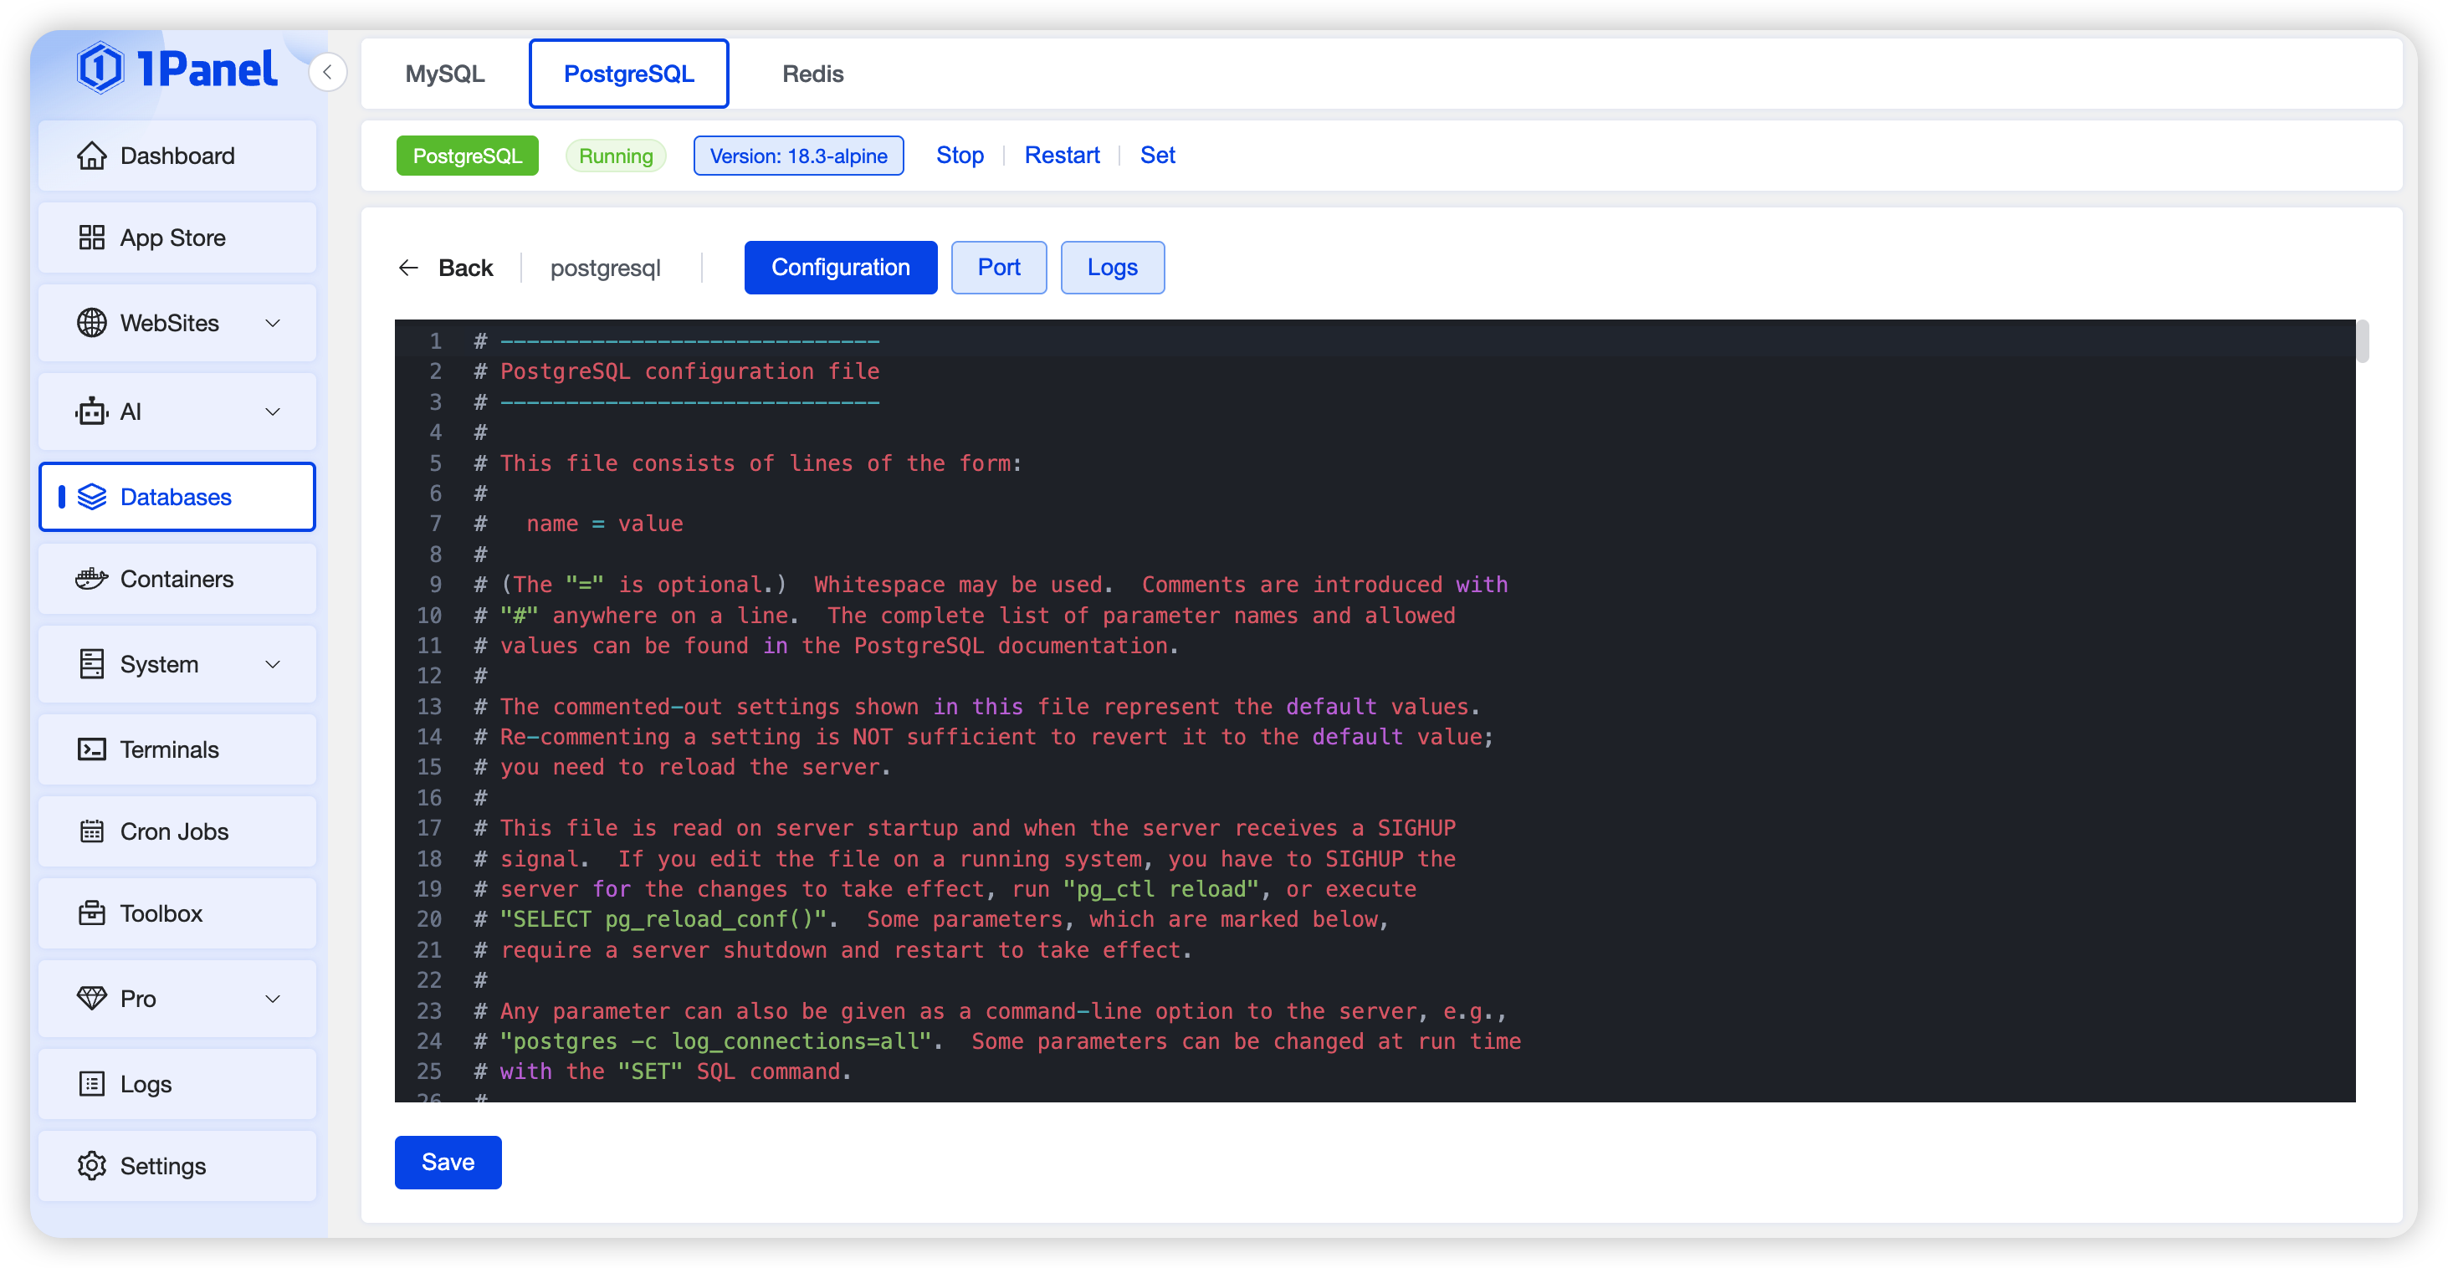The width and height of the screenshot is (2448, 1268).
Task: Open Terminals console icon
Action: [x=91, y=749]
